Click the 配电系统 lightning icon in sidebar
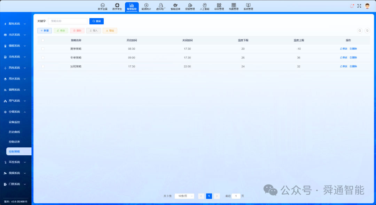 coord(5,24)
